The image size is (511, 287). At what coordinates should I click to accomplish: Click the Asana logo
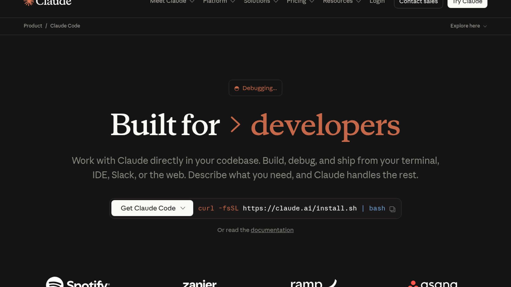(x=433, y=284)
